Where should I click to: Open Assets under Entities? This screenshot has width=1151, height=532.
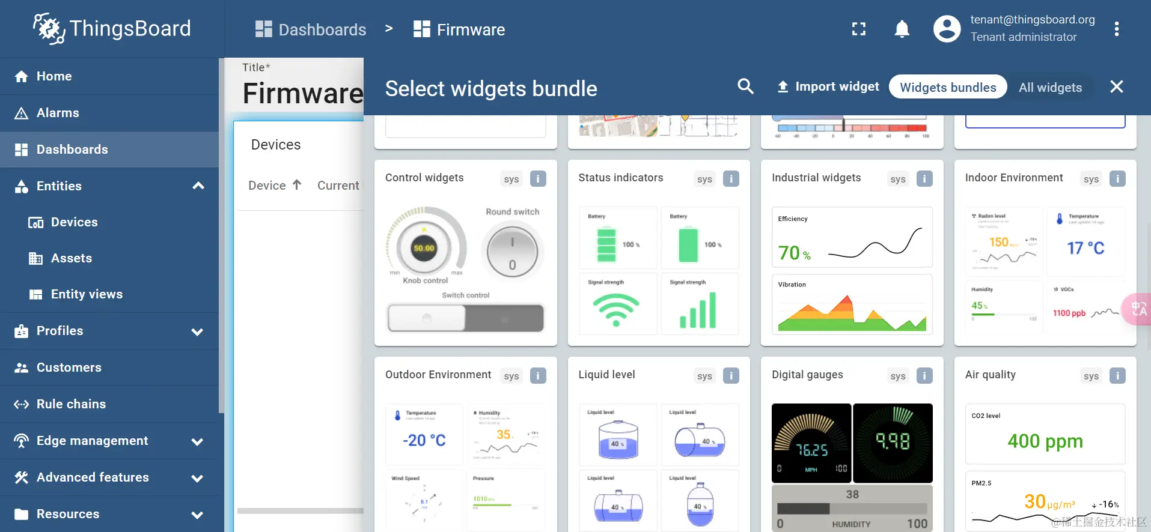click(x=109, y=258)
